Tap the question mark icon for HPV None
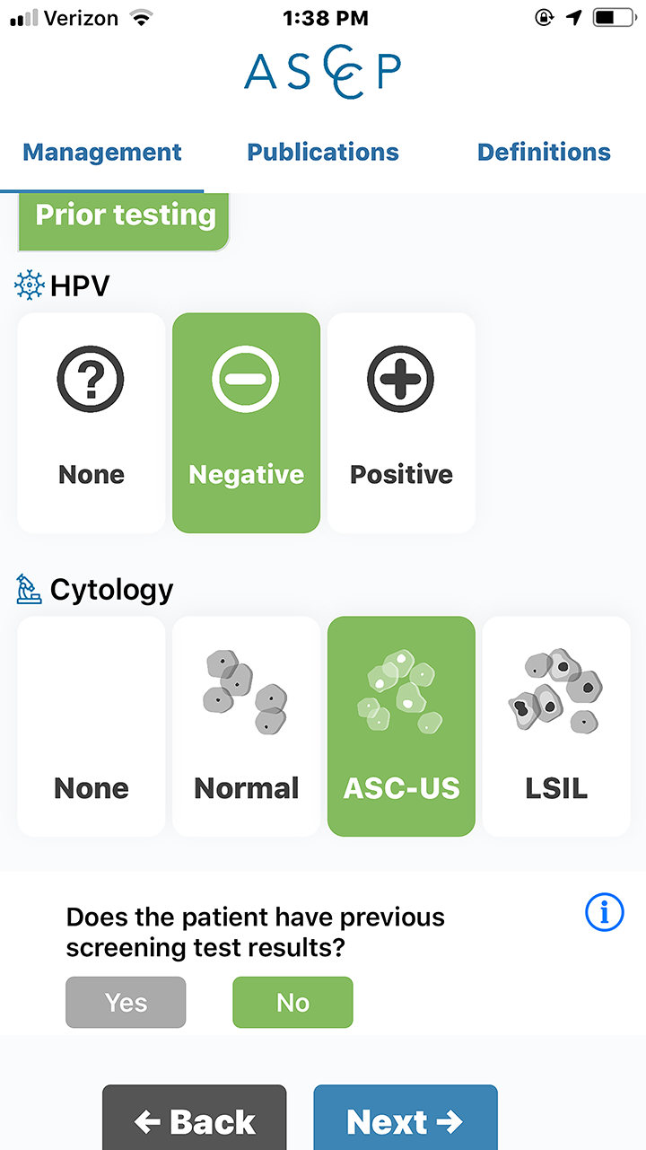The width and height of the screenshot is (646, 1150). tap(91, 379)
